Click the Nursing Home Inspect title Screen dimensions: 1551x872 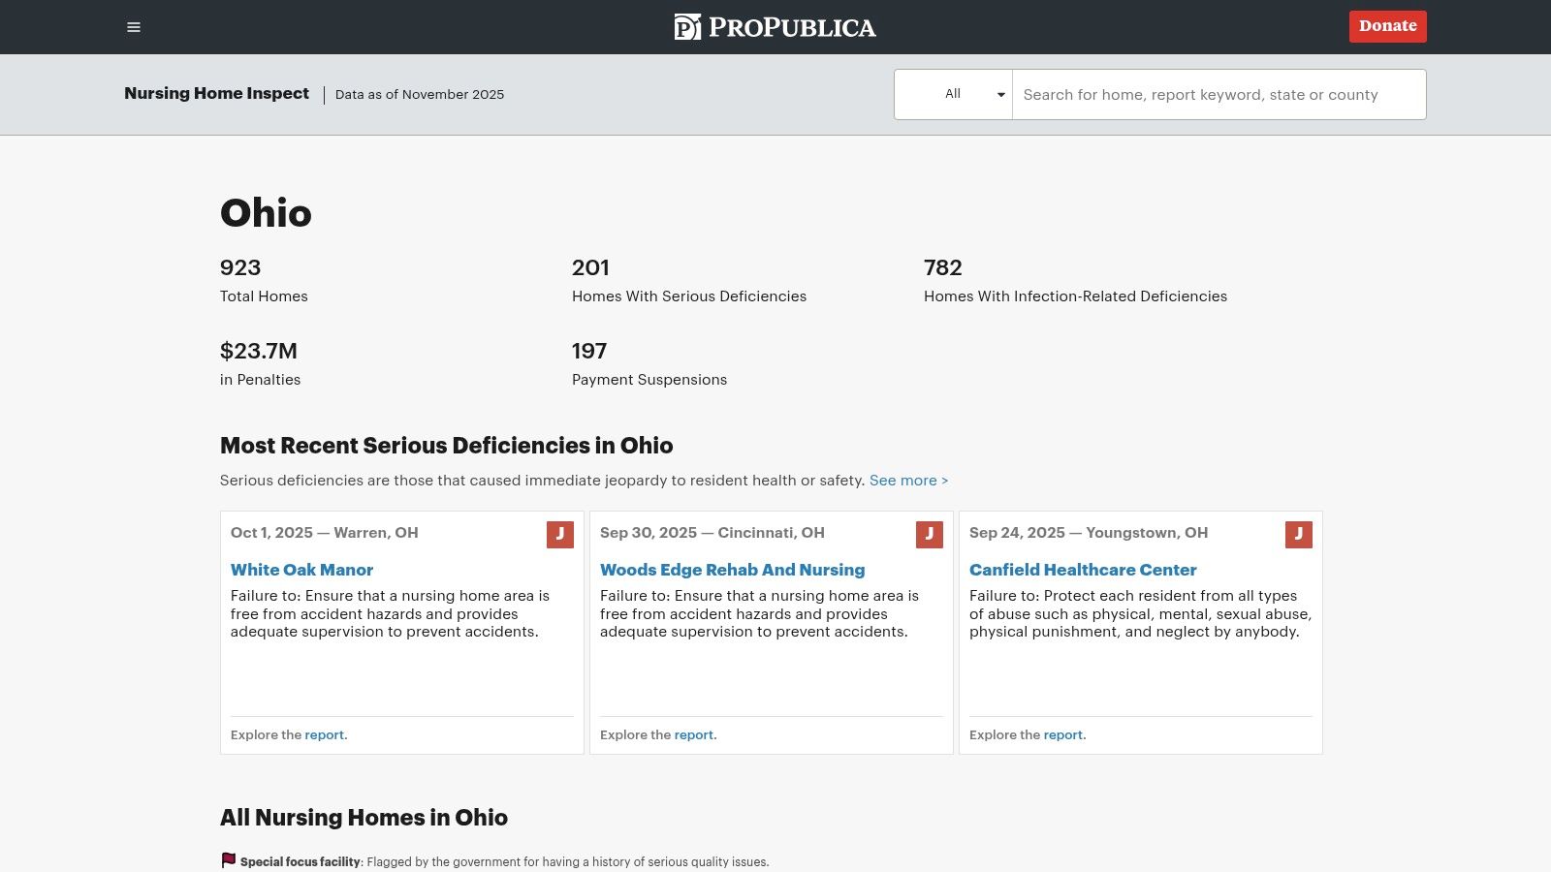tap(216, 93)
